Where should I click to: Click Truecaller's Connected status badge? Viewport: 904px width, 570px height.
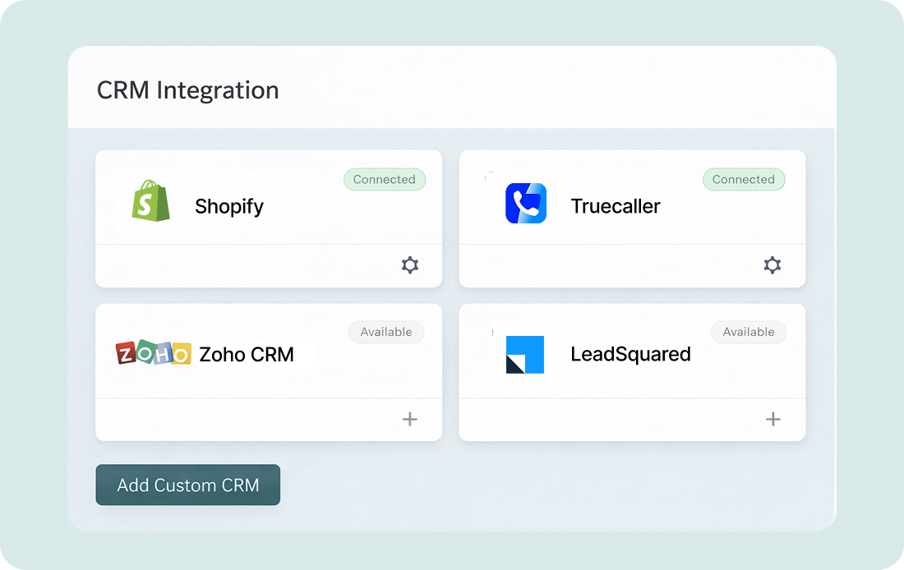744,179
